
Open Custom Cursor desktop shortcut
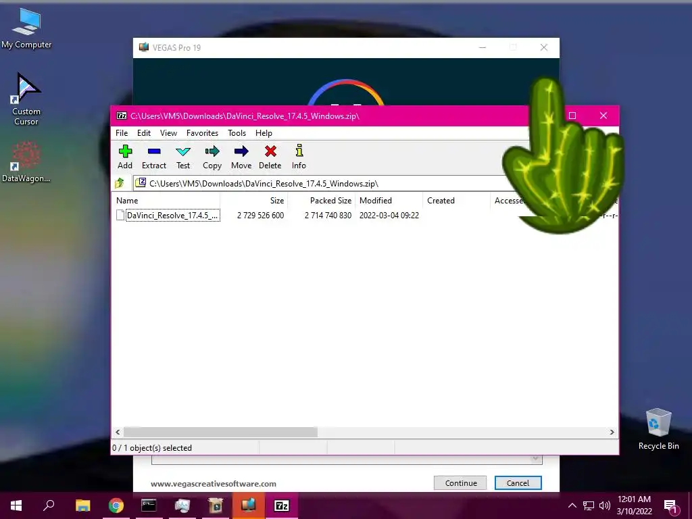click(26, 99)
